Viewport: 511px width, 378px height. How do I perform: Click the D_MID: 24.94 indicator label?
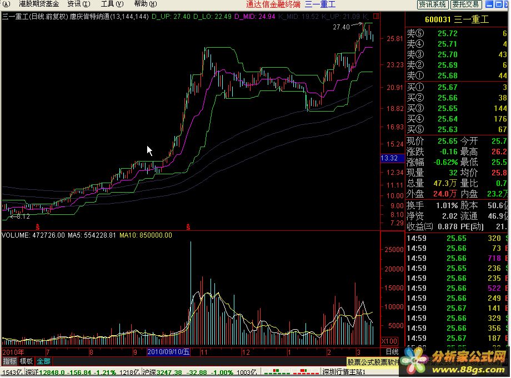tap(255, 16)
